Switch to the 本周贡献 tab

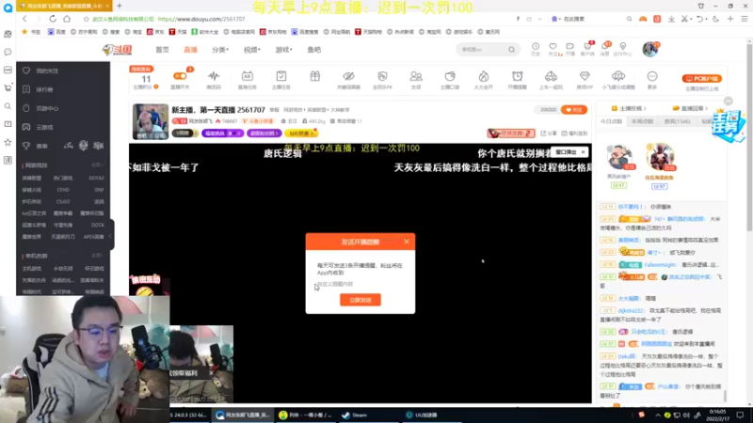(643, 121)
